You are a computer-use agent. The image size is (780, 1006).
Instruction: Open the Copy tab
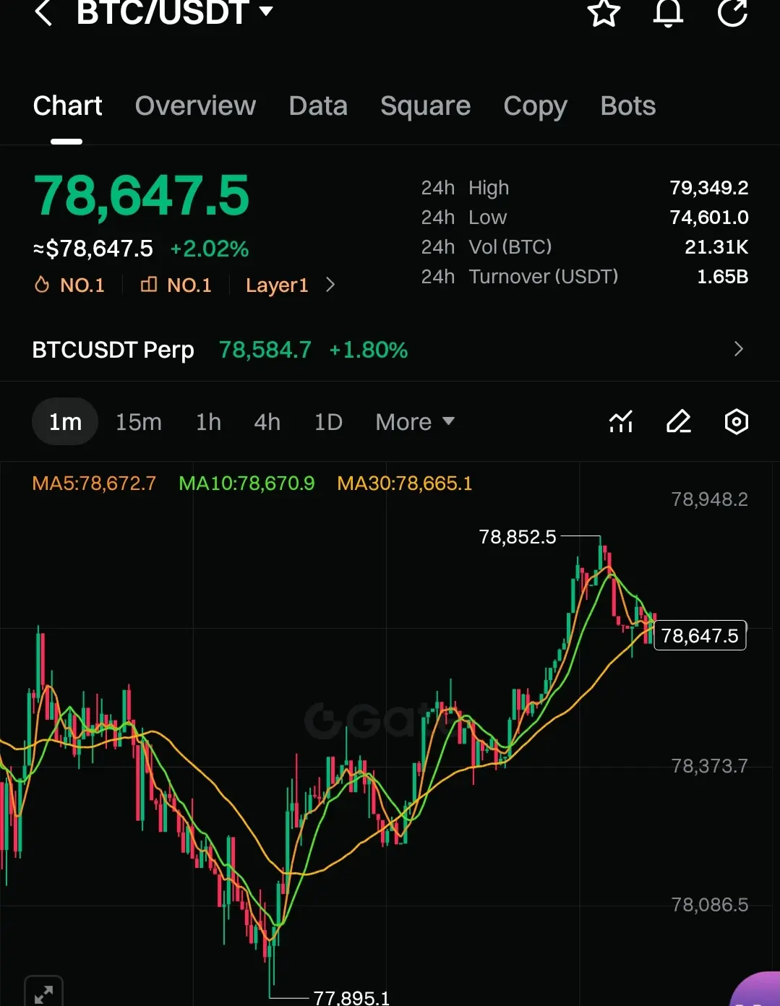[x=535, y=106]
